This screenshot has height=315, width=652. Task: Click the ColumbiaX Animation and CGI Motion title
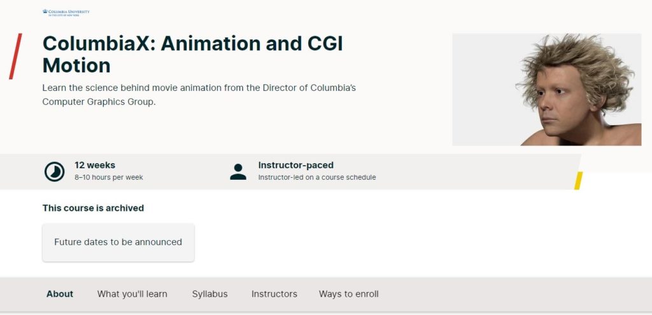coord(192,54)
